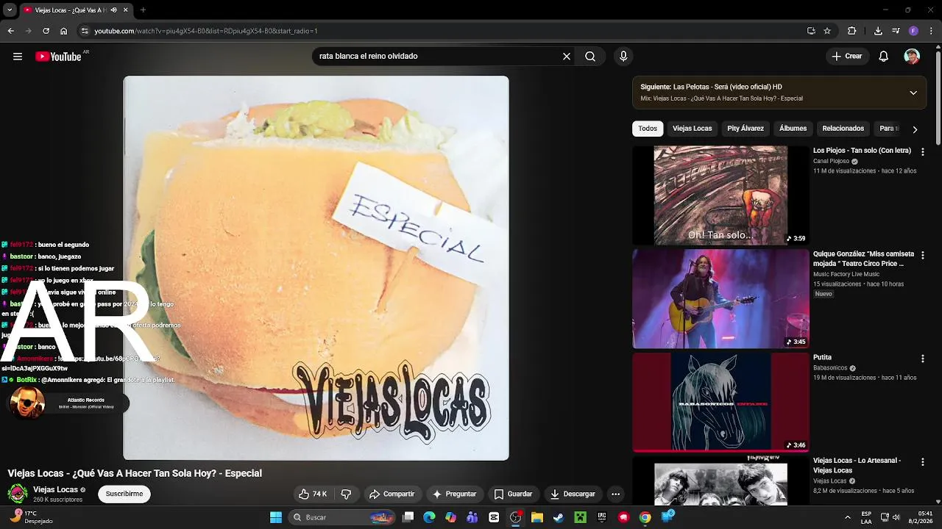The width and height of the screenshot is (942, 529).
Task: Open options for Los Piojos - Tan solo
Action: 922,151
